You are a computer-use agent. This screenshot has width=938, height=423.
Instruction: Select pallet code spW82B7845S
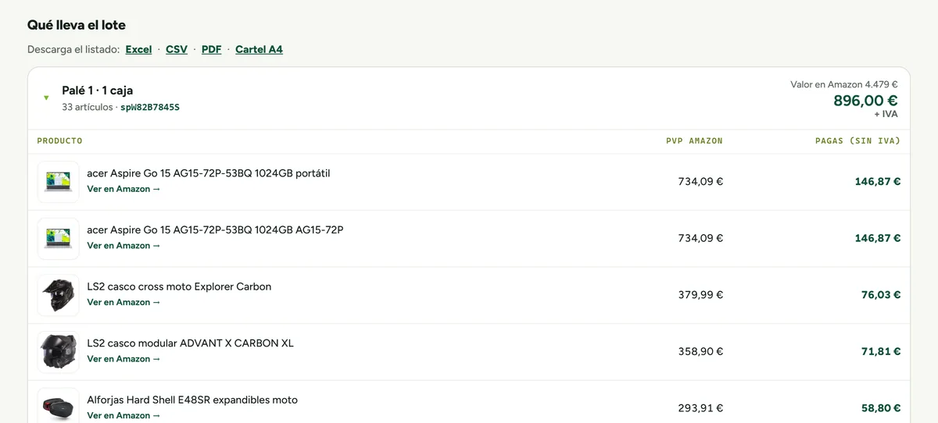click(150, 107)
